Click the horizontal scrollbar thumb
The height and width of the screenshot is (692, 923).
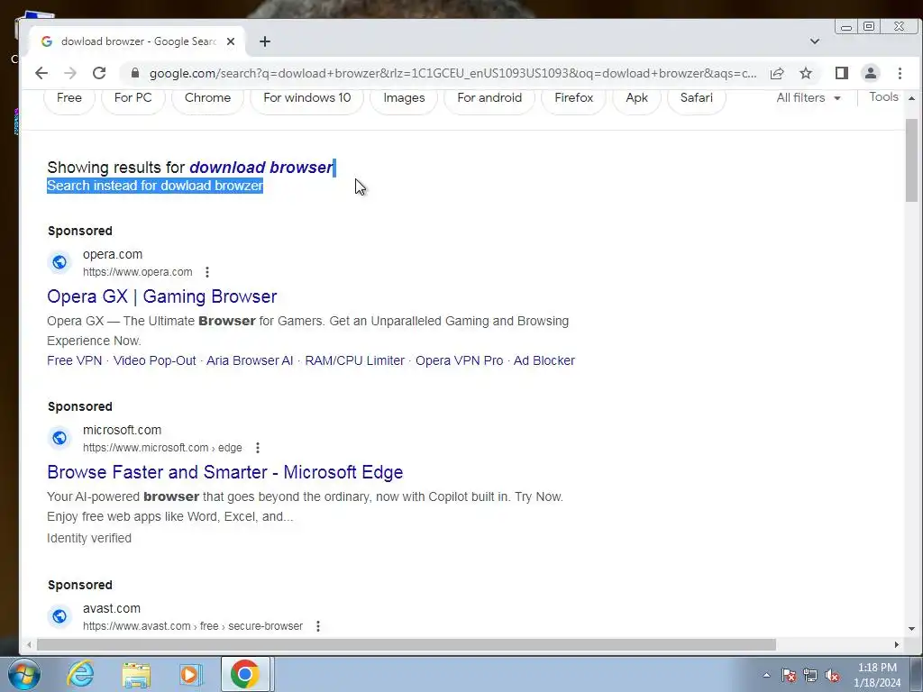407,645
